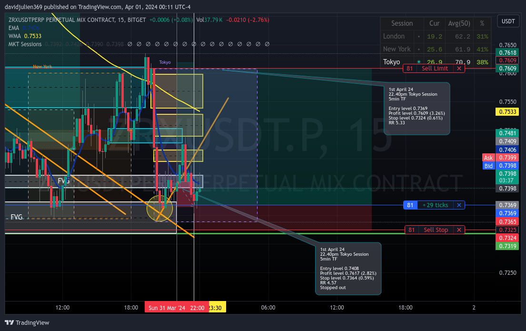Click the yellow 0.7533 WMA price label
Screen dimensions: 526x331
pyautogui.click(x=507, y=112)
